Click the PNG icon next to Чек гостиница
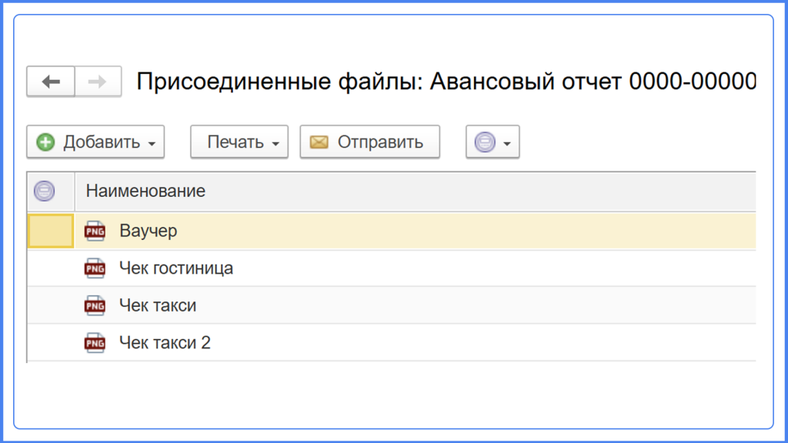788x443 pixels. pos(95,268)
